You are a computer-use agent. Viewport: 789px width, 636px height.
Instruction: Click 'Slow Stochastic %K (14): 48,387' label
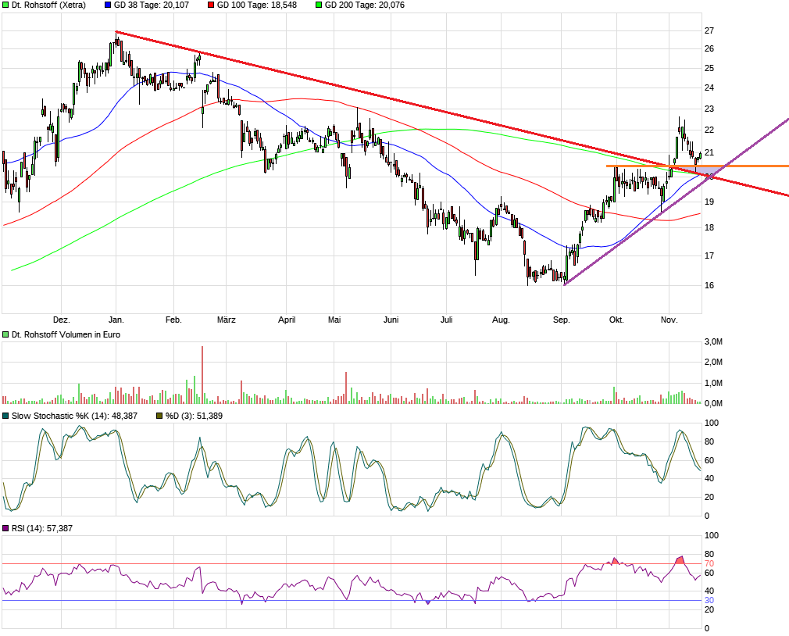[x=74, y=416]
